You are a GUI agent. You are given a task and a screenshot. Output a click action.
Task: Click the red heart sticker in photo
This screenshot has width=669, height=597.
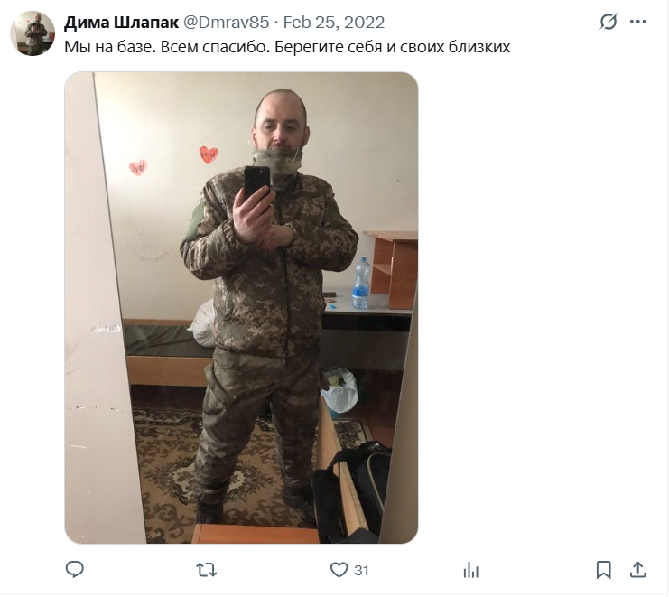coord(209,154)
